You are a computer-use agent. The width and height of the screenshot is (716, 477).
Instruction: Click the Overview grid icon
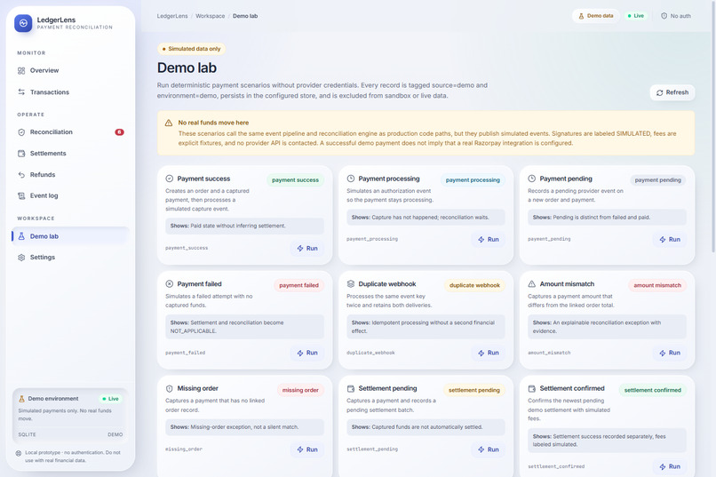coord(21,71)
